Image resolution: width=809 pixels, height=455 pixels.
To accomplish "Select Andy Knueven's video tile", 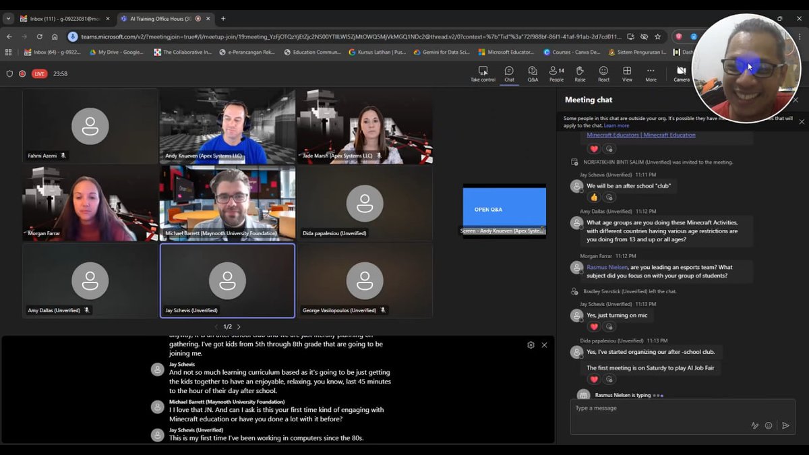I will pyautogui.click(x=227, y=126).
